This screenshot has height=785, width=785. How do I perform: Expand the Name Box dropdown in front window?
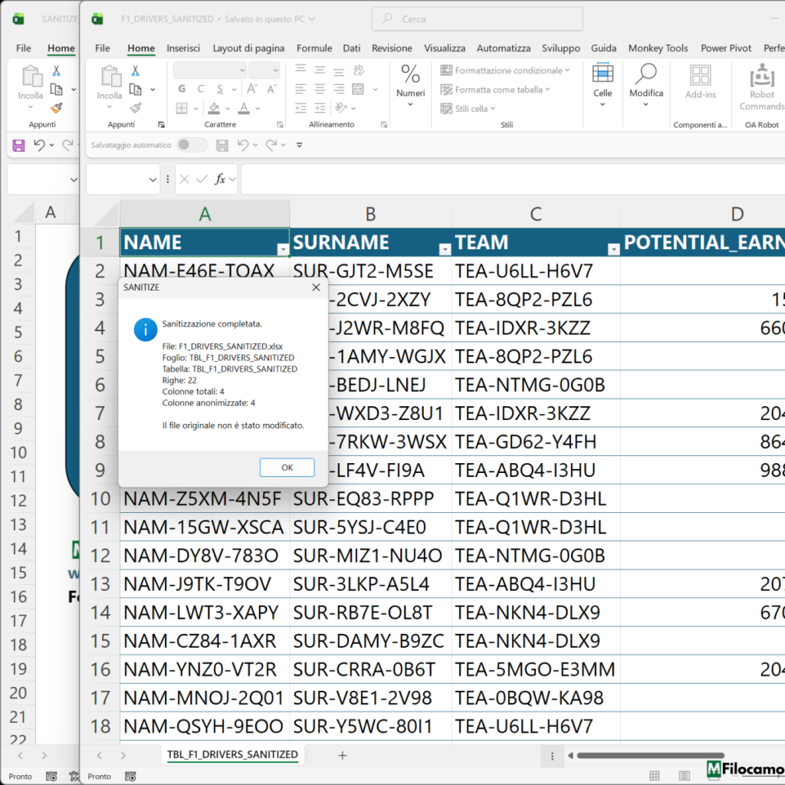(x=153, y=179)
